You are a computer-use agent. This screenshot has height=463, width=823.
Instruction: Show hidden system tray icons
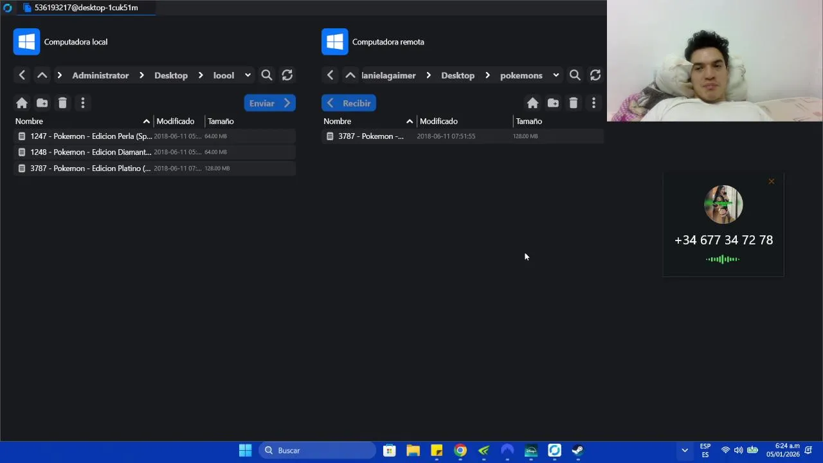pyautogui.click(x=685, y=450)
